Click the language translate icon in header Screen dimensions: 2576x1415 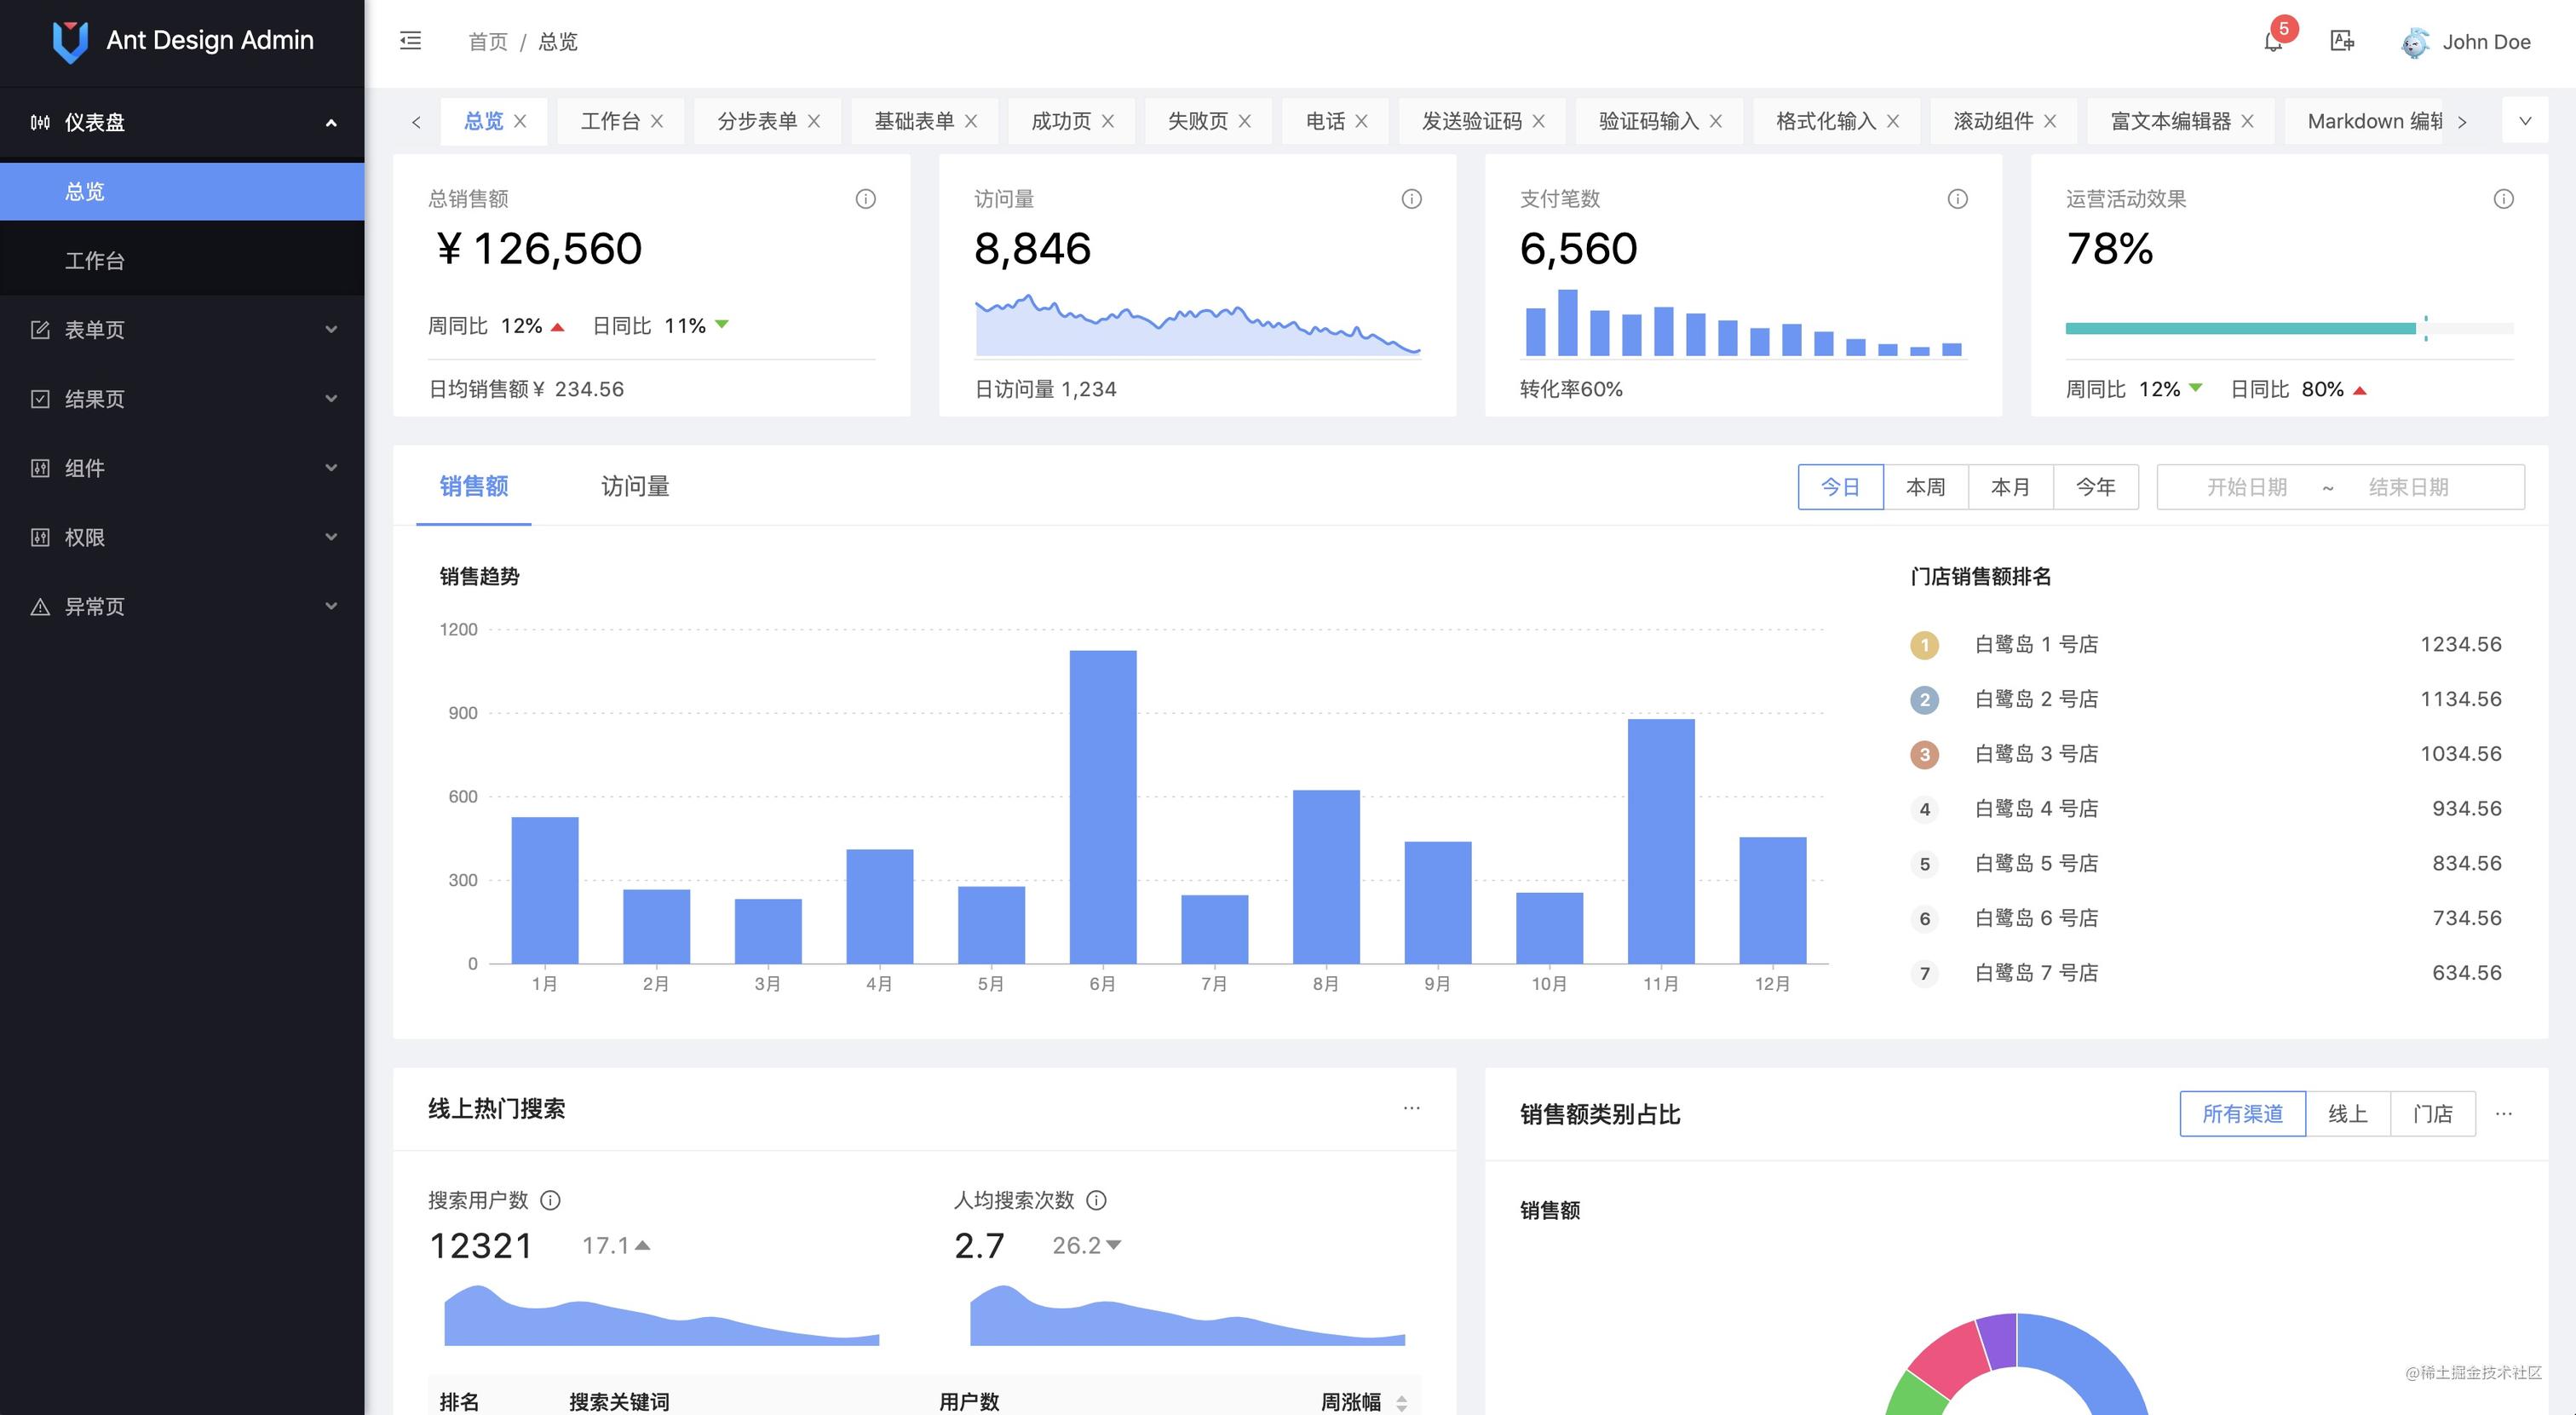tap(2342, 41)
